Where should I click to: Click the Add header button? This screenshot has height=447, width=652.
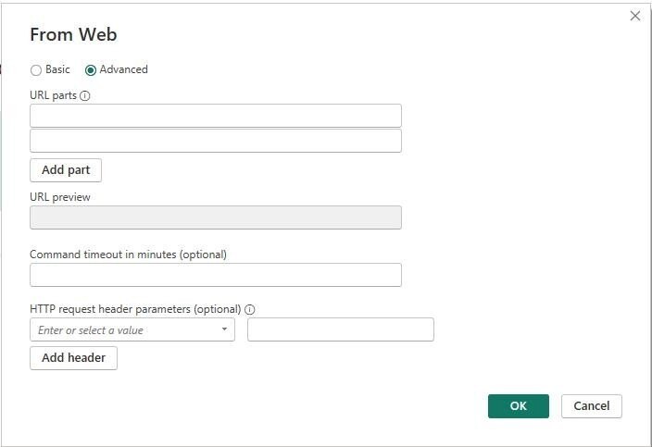click(x=73, y=357)
